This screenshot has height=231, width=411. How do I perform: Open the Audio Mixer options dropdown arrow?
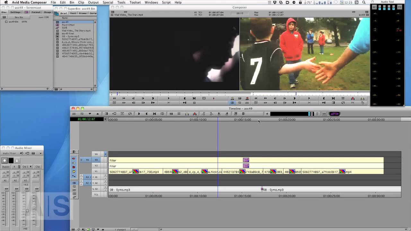pyautogui.click(x=40, y=153)
